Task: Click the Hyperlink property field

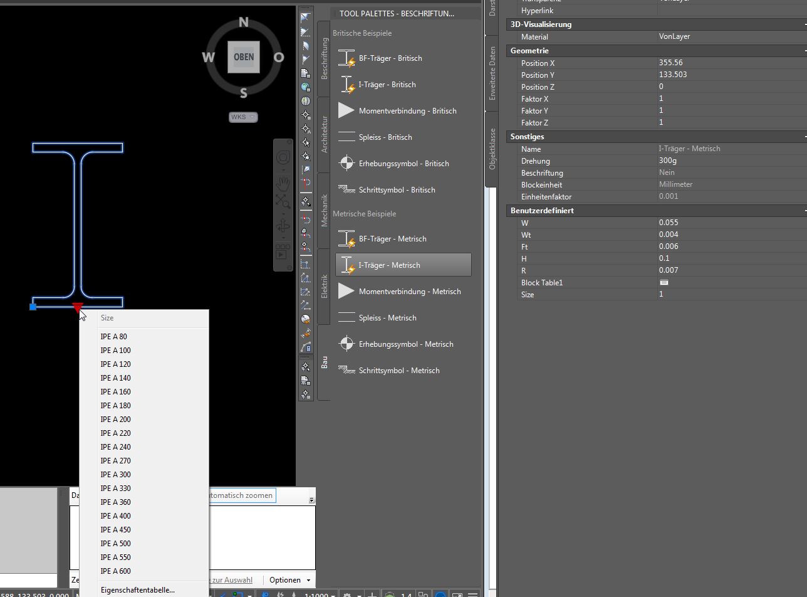Action: tap(732, 11)
